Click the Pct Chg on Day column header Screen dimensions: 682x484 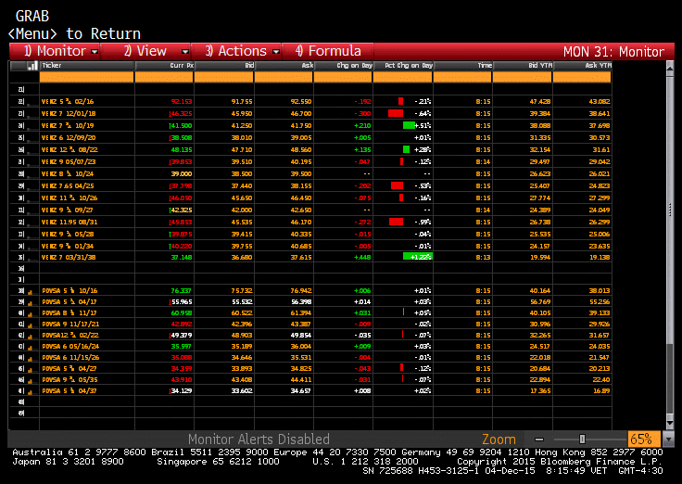(403, 66)
